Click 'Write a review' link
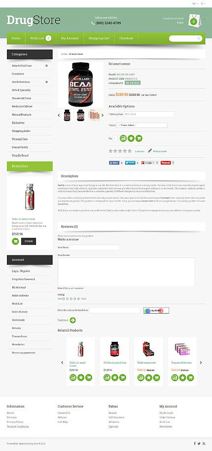Viewport: 212px width, 451px height. tap(159, 151)
